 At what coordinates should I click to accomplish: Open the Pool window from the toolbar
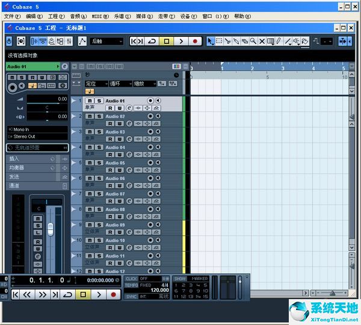coord(60,42)
